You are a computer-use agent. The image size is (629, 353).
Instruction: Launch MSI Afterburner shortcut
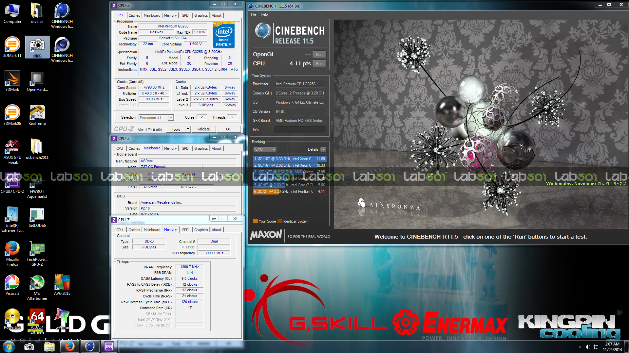pos(37,288)
